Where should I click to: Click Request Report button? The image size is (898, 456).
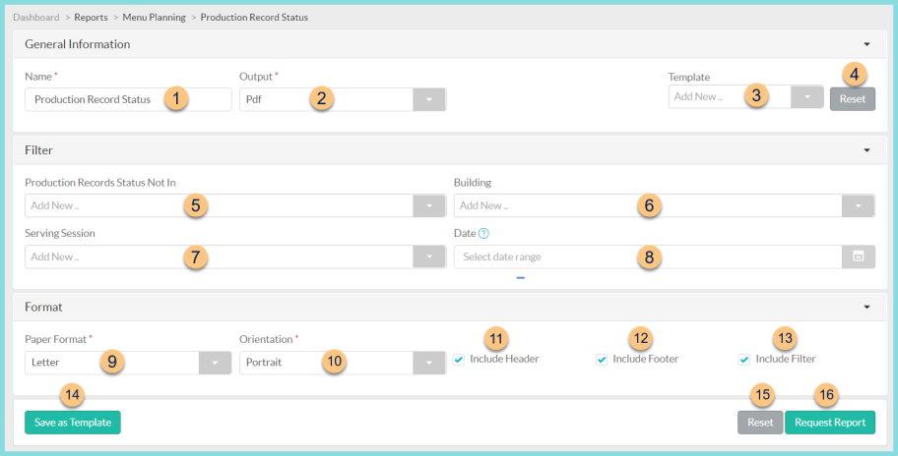tap(830, 423)
